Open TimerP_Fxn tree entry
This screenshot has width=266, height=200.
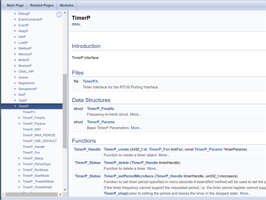tap(31, 152)
